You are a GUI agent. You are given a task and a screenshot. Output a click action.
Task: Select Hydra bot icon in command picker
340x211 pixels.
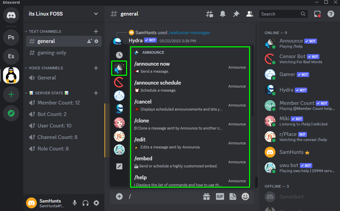pyautogui.click(x=119, y=109)
